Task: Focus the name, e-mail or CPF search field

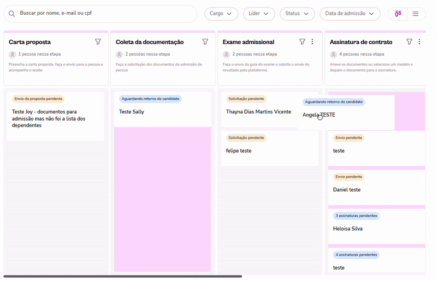Action: 104,14
